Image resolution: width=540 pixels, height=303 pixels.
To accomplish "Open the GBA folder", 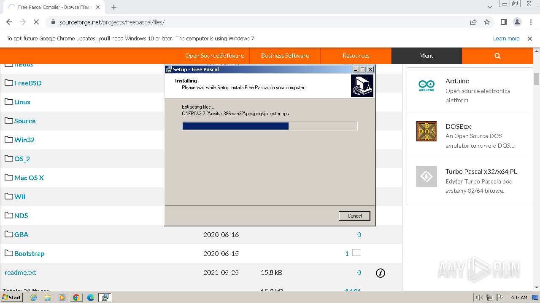I will click(x=22, y=234).
